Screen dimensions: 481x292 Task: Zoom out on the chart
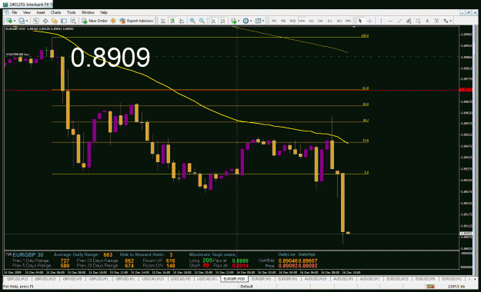(202, 21)
